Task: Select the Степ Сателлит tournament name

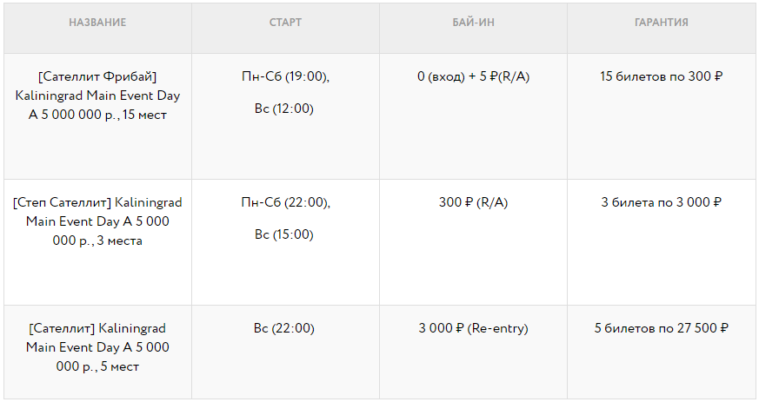Action: (97, 221)
